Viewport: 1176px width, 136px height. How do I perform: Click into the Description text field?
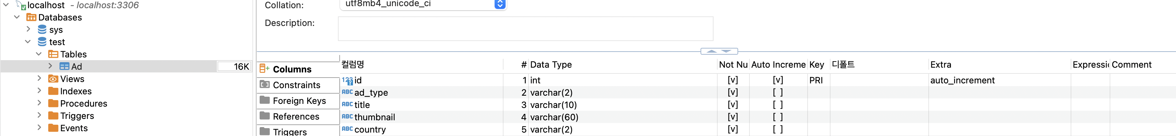tap(525, 29)
